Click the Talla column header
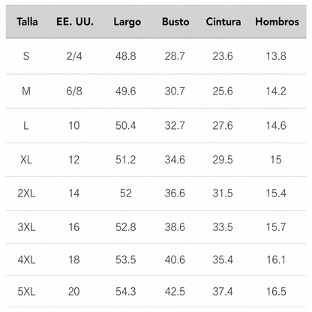The image size is (312, 312). click(x=27, y=22)
